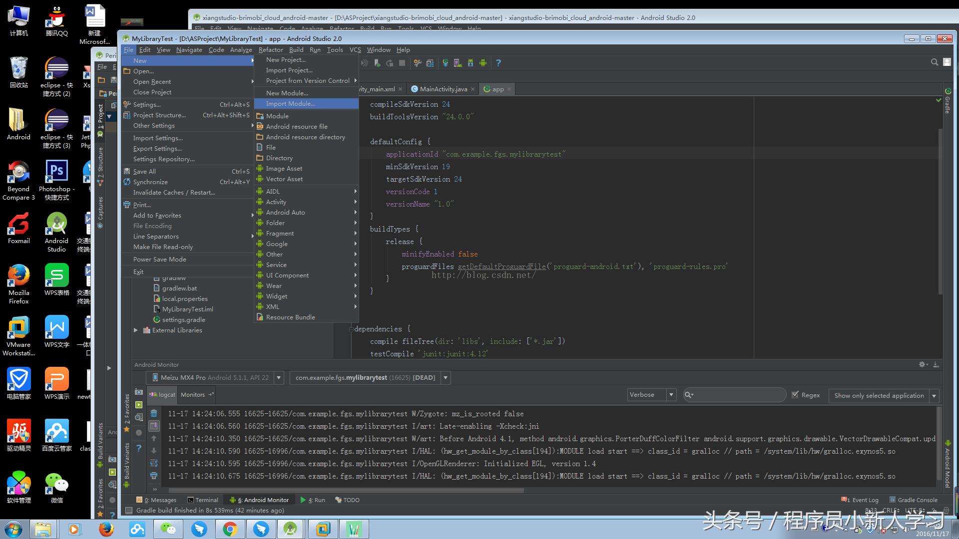The image size is (959, 539).
Task: Clear the logcat using the trash icon
Action: tap(154, 413)
